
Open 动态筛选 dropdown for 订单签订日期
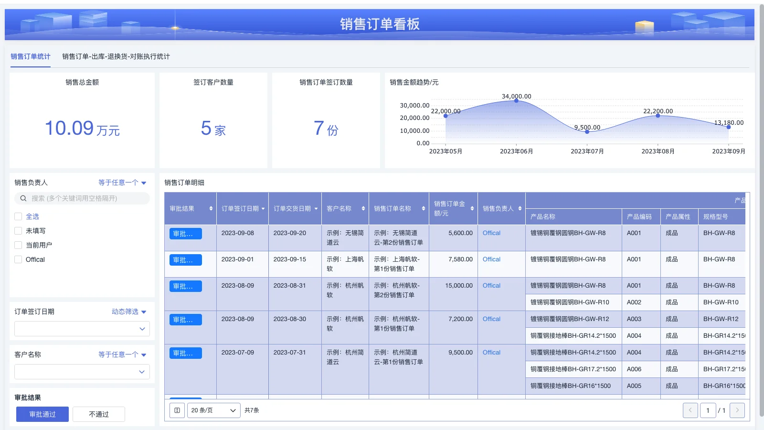click(x=129, y=312)
